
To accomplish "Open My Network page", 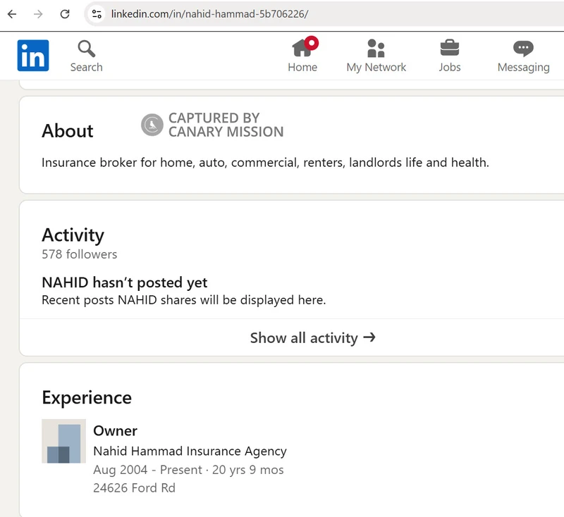I will tap(376, 56).
